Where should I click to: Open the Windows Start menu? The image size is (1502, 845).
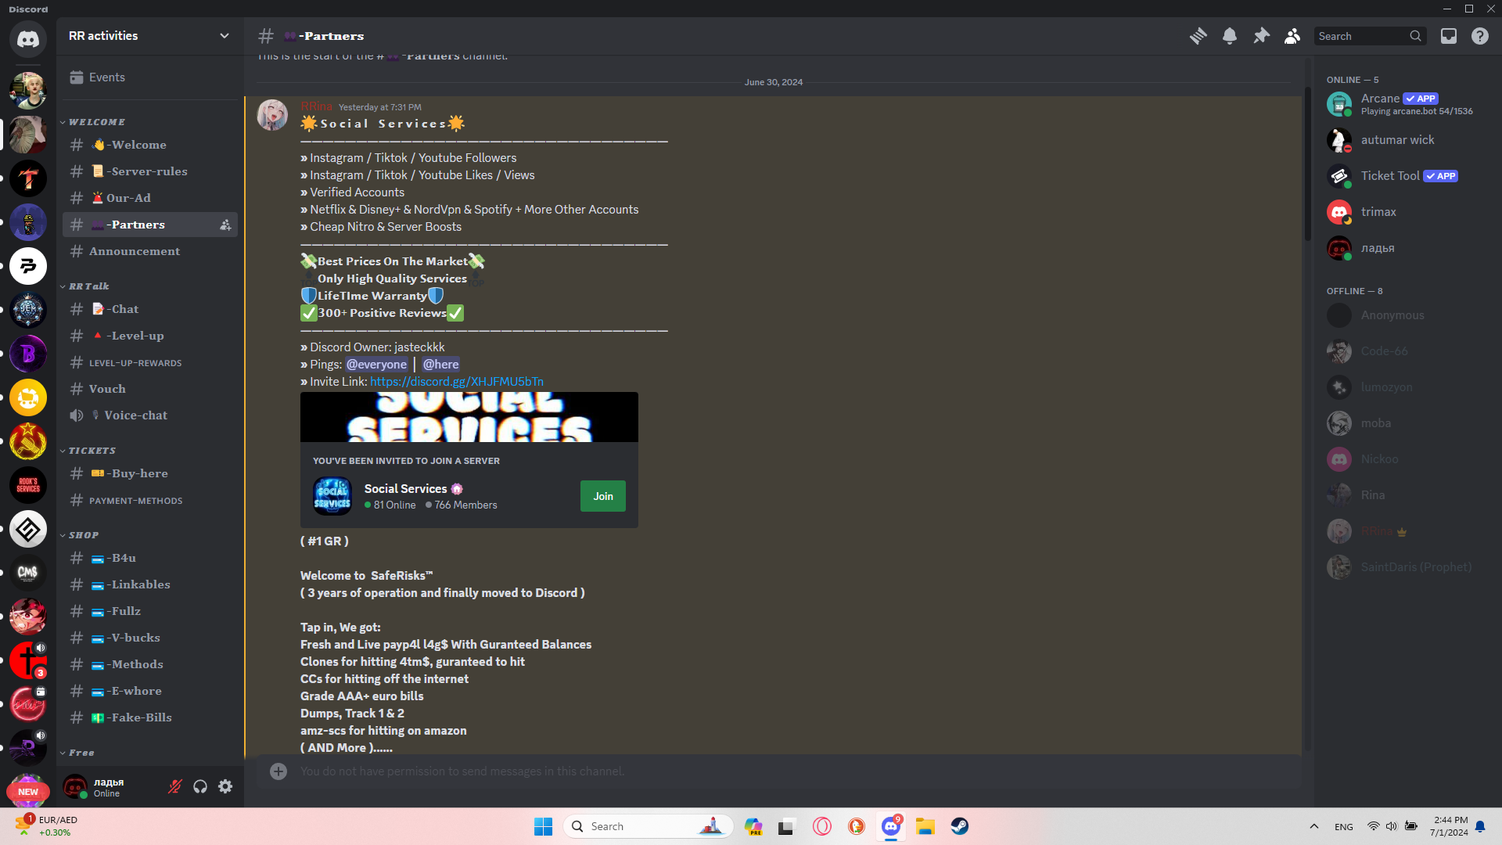(x=543, y=826)
